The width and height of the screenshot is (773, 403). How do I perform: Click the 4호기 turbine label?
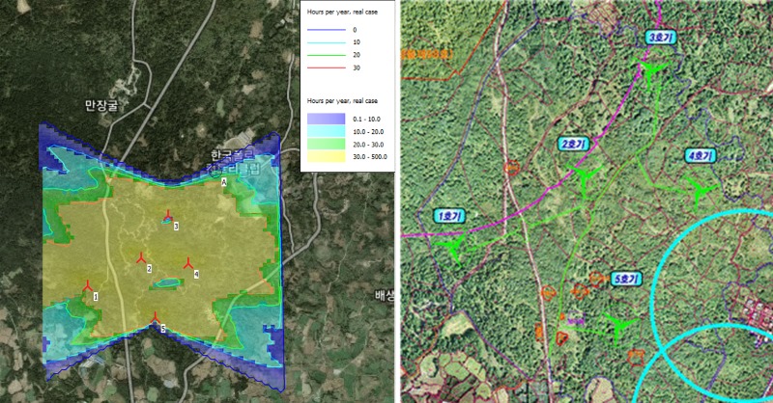click(701, 156)
